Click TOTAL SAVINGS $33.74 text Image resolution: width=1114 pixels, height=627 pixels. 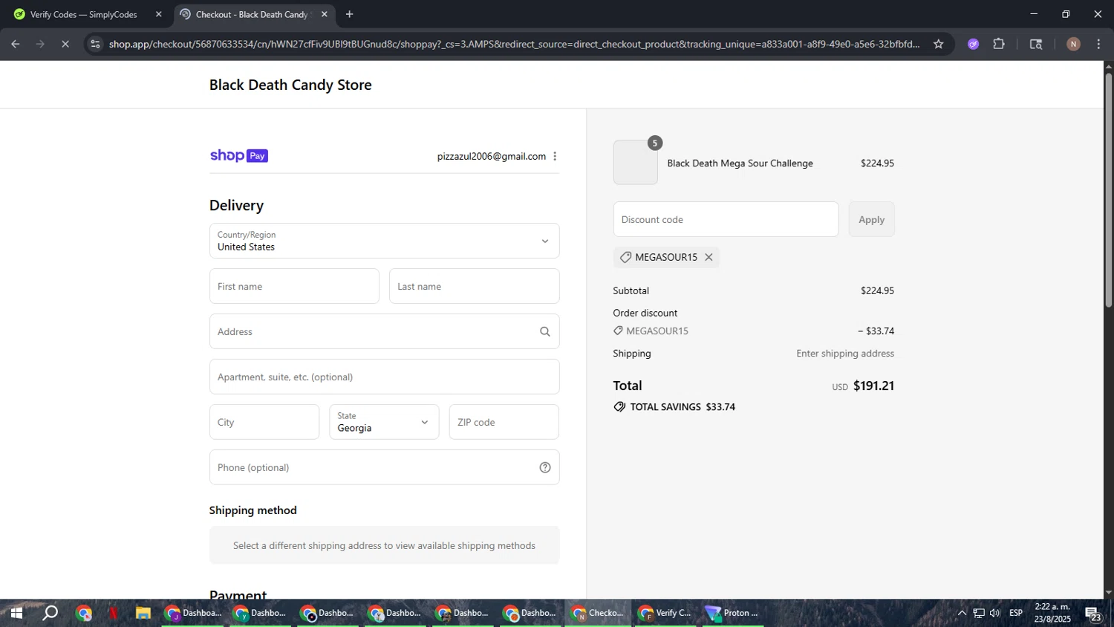coord(683,407)
